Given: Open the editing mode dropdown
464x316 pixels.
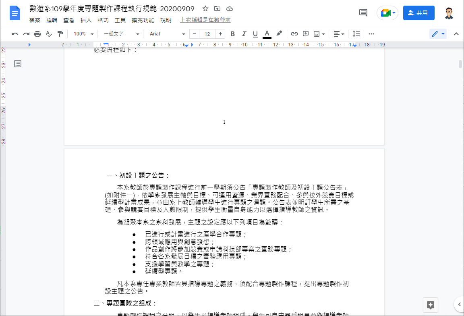Looking at the screenshot, I should coord(438,34).
